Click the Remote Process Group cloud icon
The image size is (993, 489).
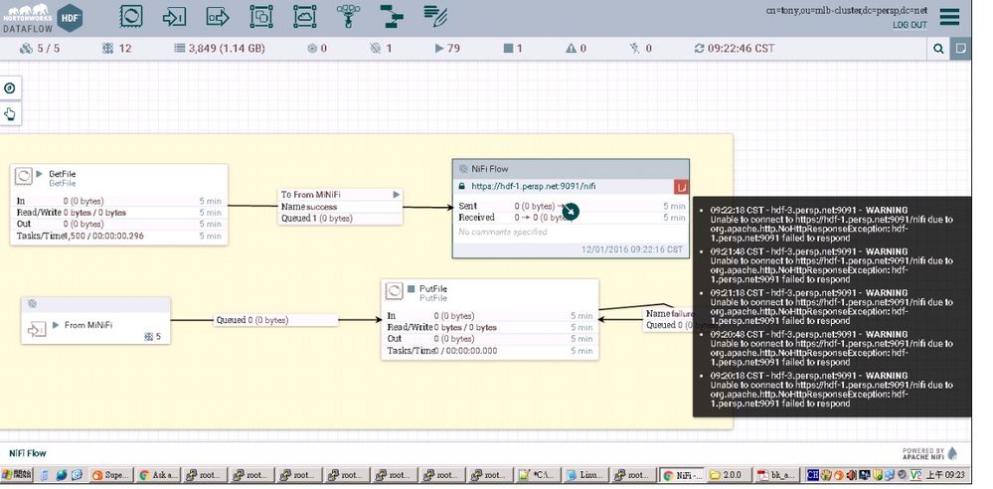click(x=304, y=17)
